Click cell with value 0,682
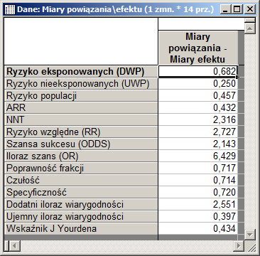Screen dimensions: 260x256 (x=198, y=71)
